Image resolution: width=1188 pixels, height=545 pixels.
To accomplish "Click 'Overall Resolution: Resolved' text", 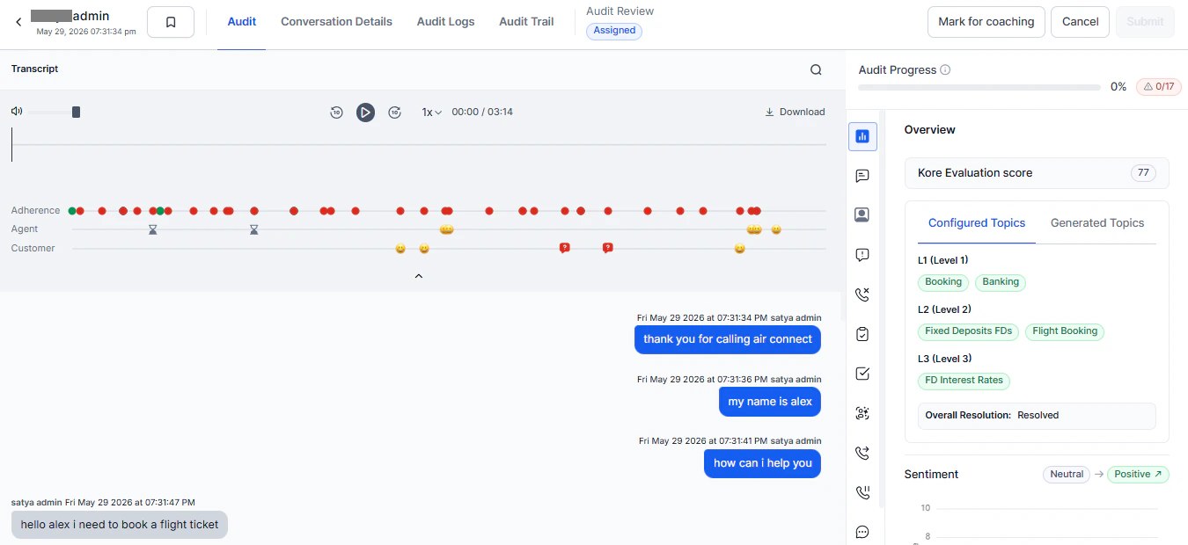I will pos(992,415).
